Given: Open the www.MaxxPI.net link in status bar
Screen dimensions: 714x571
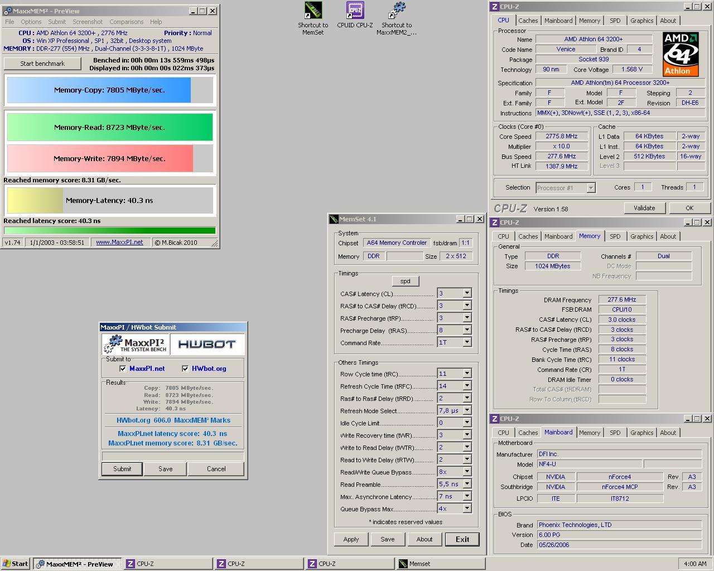Looking at the screenshot, I should (x=119, y=243).
